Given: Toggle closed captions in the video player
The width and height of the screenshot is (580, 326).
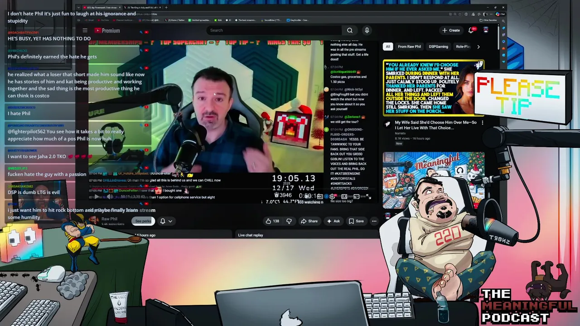Looking at the screenshot, I should click(x=320, y=197).
